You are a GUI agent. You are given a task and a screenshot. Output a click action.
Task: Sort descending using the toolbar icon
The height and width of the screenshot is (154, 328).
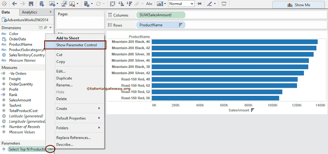[x=130, y=4]
